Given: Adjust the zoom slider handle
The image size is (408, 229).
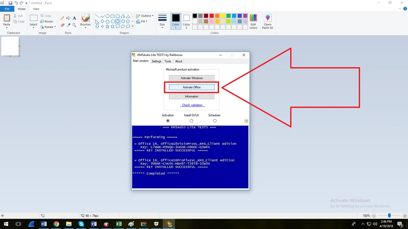Looking at the screenshot, I should point(389,216).
